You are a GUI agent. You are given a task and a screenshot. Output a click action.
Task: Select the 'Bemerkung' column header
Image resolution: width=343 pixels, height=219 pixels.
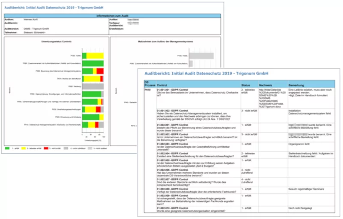pyautogui.click(x=297, y=85)
